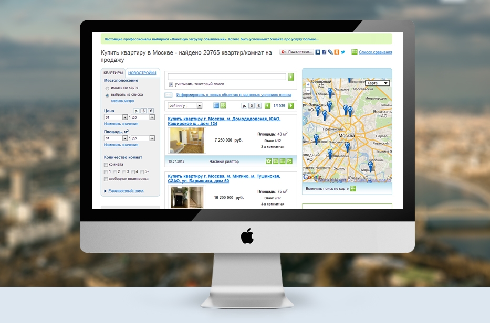Go to previous results page arrow
The image size is (490, 323).
(267, 105)
